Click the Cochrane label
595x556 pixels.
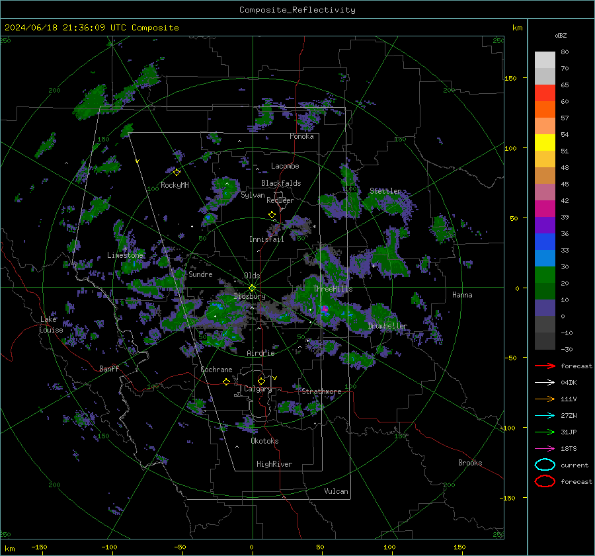pos(216,370)
